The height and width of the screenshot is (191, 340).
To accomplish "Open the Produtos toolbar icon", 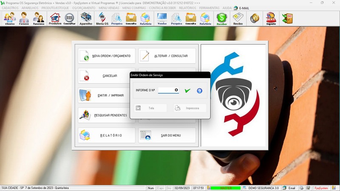I will pyautogui.click(x=55, y=19).
